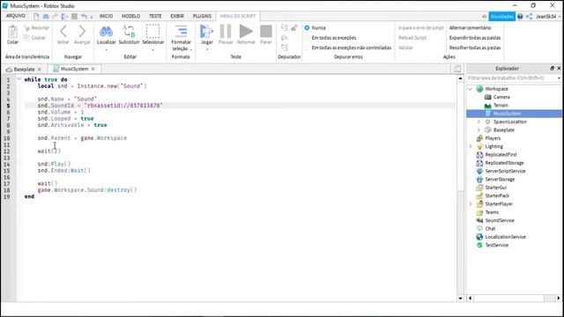
Task: Switch to the EXIBIR ribbon tab
Action: [177, 16]
